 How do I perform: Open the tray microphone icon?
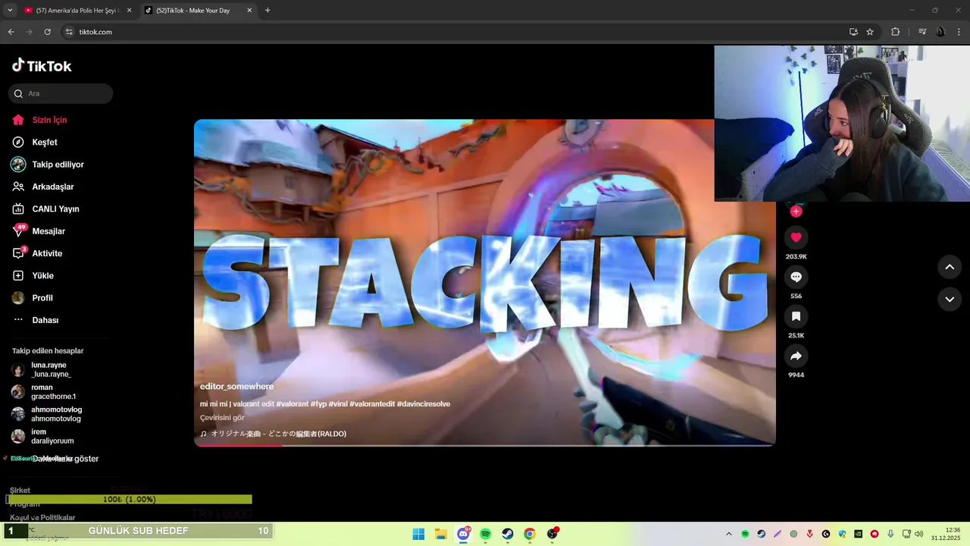point(890,534)
